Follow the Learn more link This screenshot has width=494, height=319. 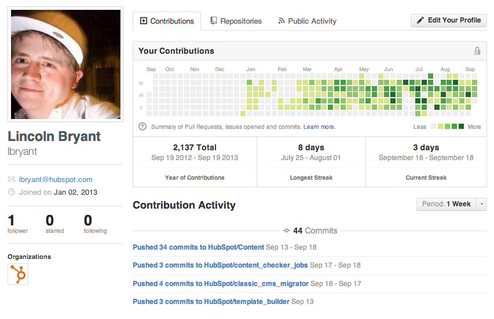319,127
